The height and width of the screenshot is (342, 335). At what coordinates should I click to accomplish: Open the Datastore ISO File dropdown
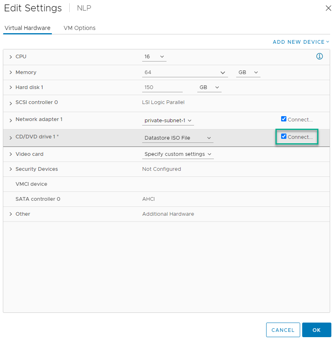pyautogui.click(x=178, y=138)
